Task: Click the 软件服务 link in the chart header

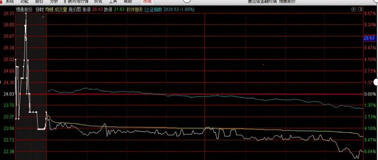Action: pos(135,10)
